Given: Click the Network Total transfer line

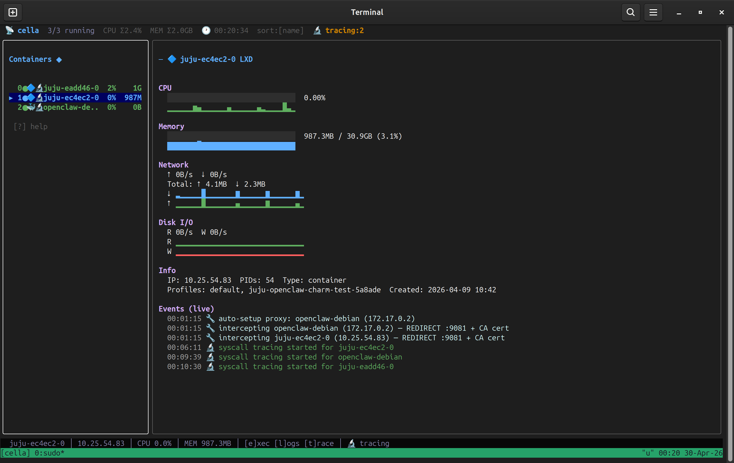Looking at the screenshot, I should pyautogui.click(x=216, y=184).
